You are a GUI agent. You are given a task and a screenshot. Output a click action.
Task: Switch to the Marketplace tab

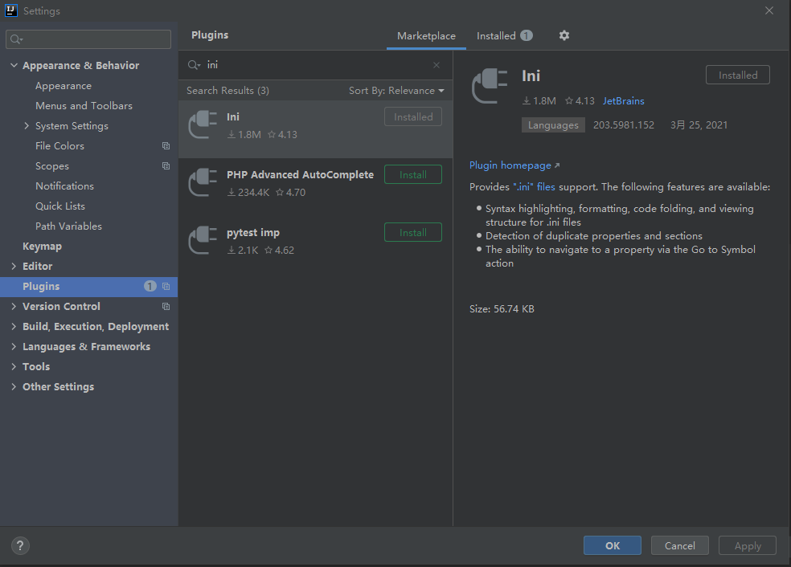point(426,36)
